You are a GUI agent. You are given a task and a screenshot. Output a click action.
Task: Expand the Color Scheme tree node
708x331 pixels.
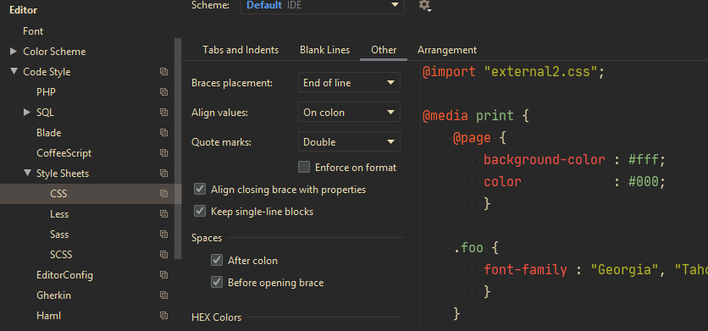point(14,52)
